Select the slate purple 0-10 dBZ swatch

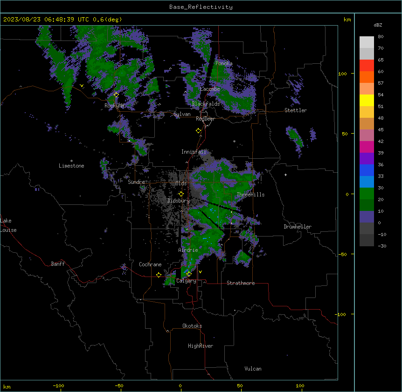[367, 217]
